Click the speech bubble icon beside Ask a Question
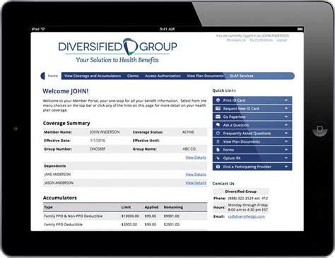The width and height of the screenshot is (335, 258). pyautogui.click(x=218, y=125)
